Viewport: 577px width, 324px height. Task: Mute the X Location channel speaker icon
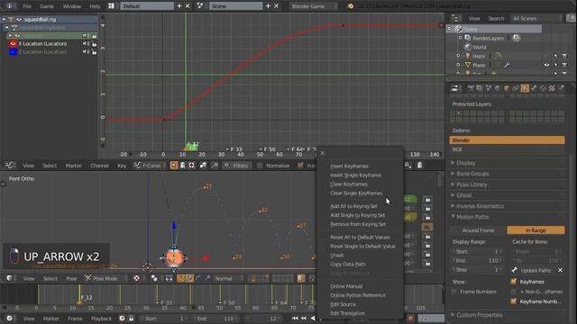[86, 44]
